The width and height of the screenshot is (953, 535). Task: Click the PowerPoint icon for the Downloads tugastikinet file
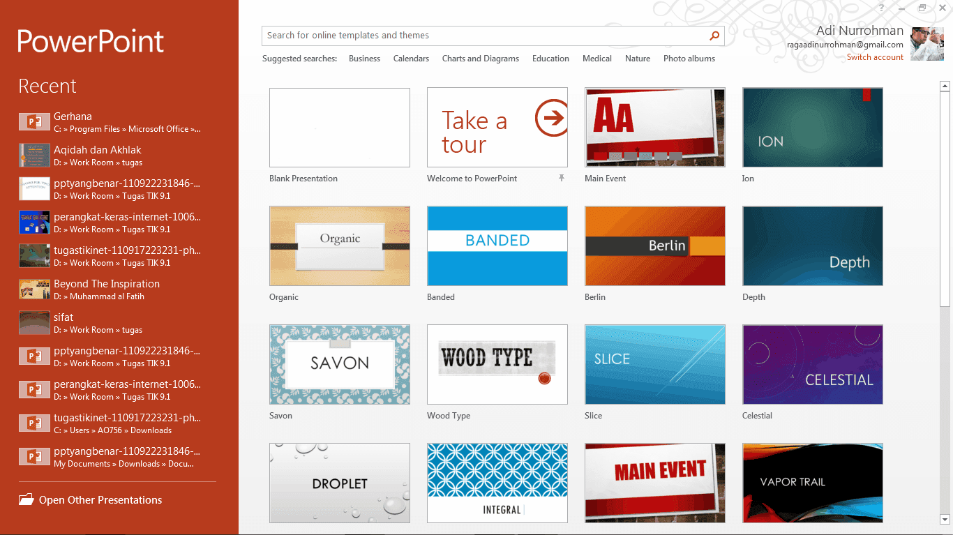pyautogui.click(x=34, y=423)
